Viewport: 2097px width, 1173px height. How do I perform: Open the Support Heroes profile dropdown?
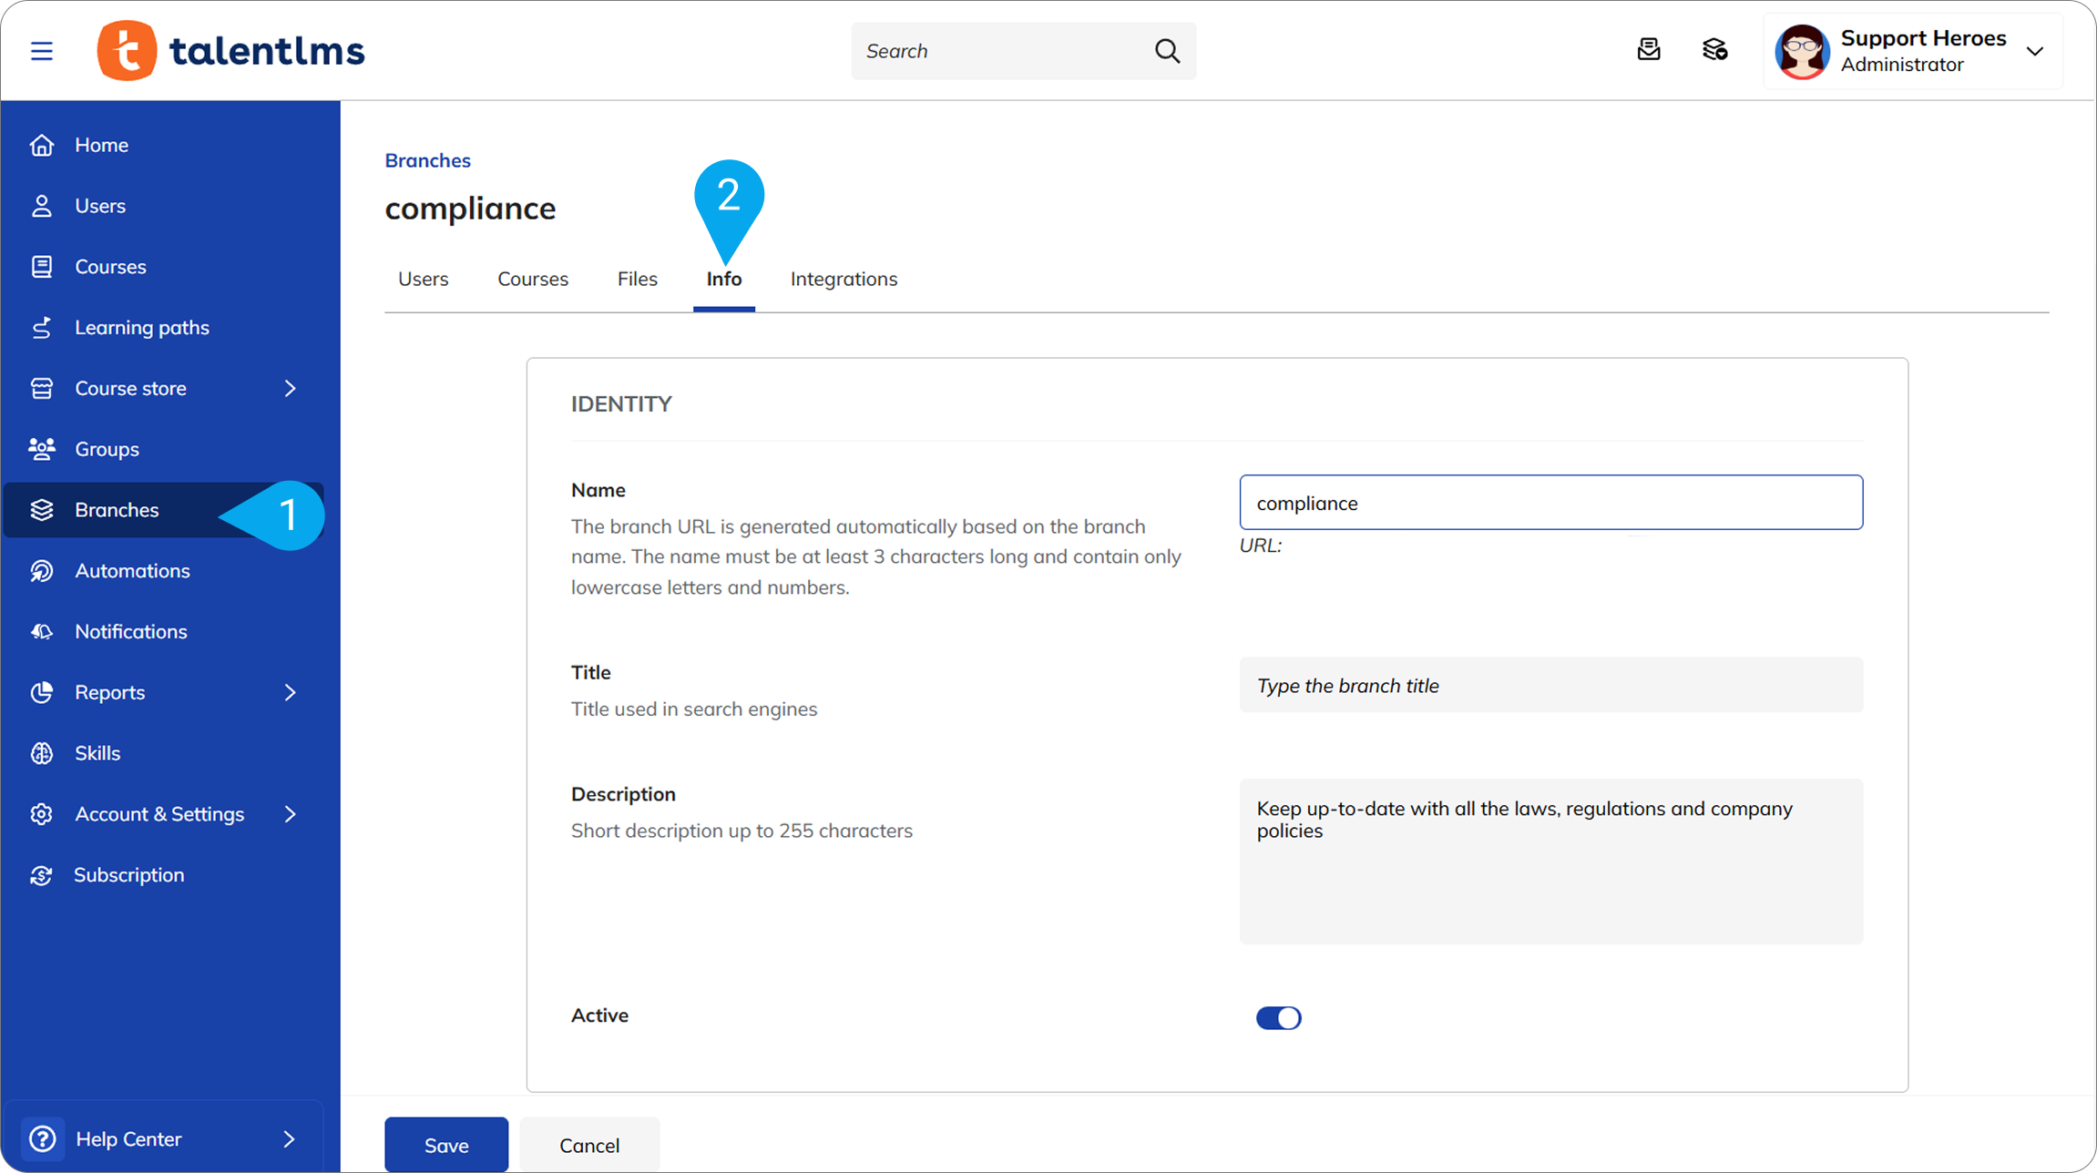[x=2034, y=51]
